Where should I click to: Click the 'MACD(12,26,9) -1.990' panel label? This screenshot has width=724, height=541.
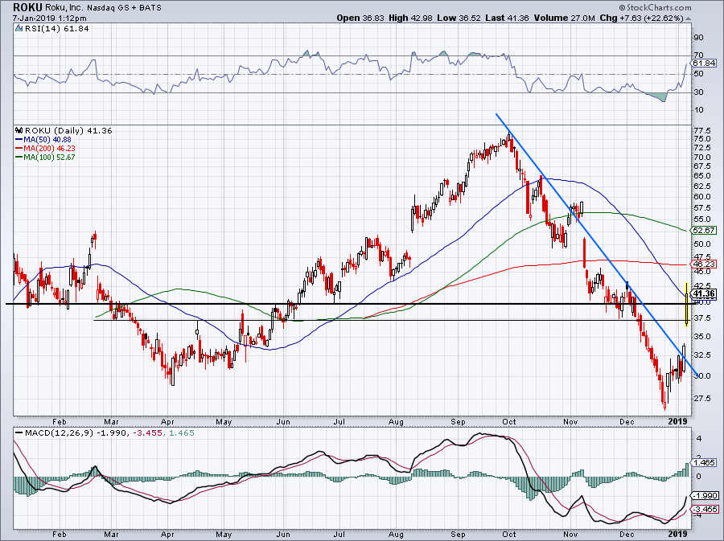coord(76,433)
